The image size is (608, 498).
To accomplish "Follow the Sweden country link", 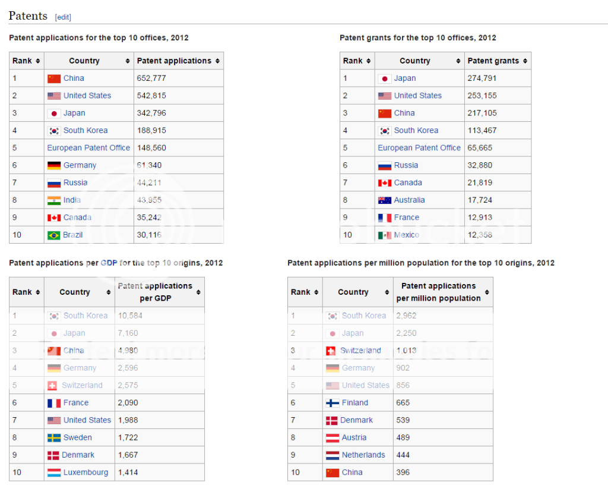I will pyautogui.click(x=78, y=438).
